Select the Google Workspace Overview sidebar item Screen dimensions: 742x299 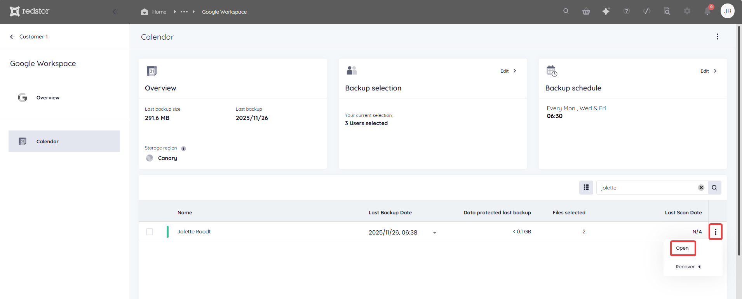(48, 98)
